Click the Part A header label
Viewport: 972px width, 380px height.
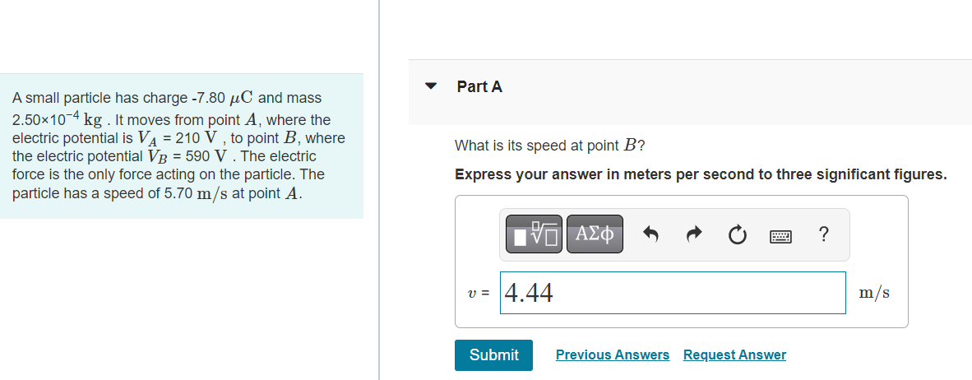pos(479,87)
